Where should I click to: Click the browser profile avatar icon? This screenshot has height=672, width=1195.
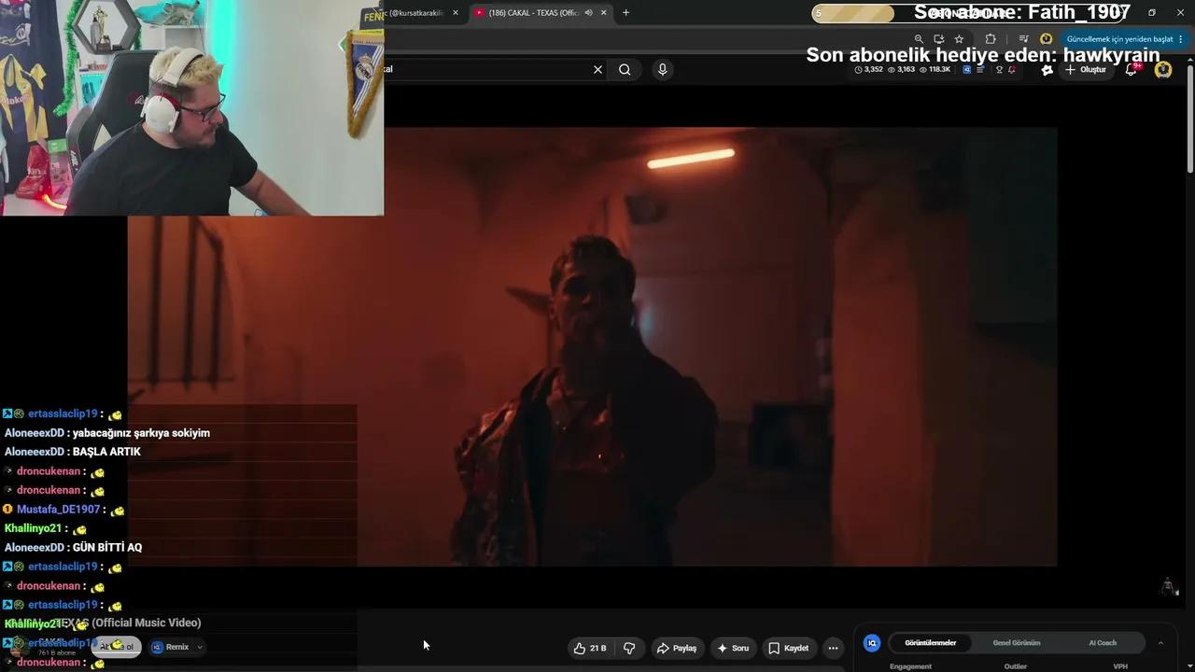(x=1047, y=39)
